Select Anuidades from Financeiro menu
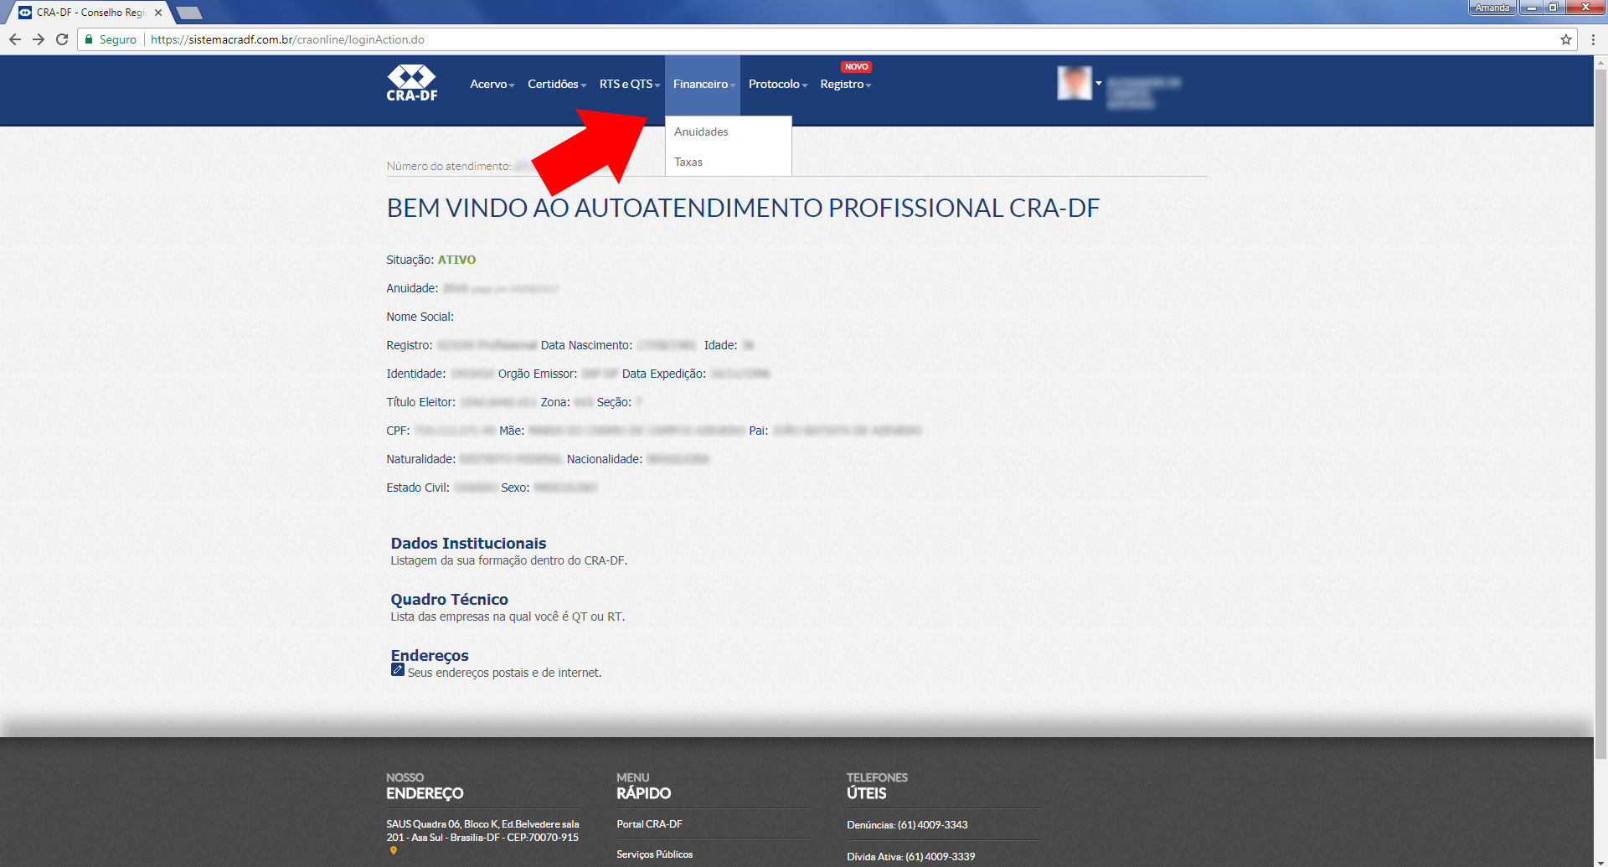 701,132
